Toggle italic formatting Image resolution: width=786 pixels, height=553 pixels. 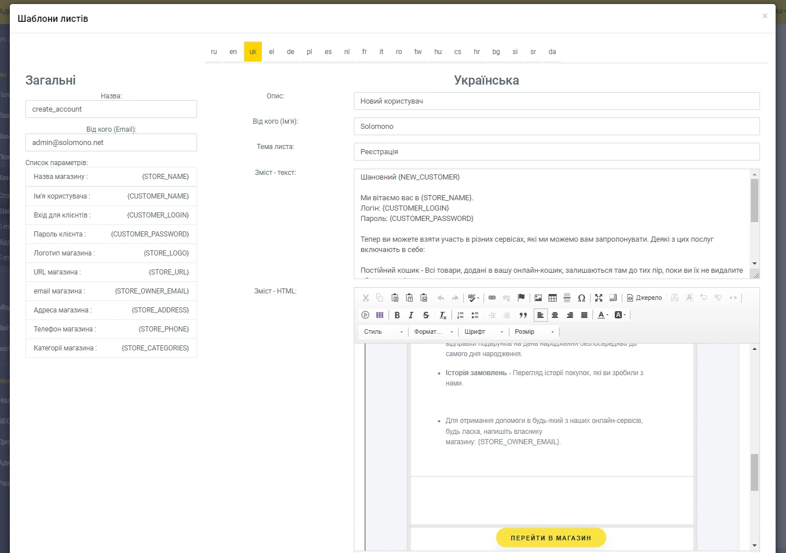(411, 315)
